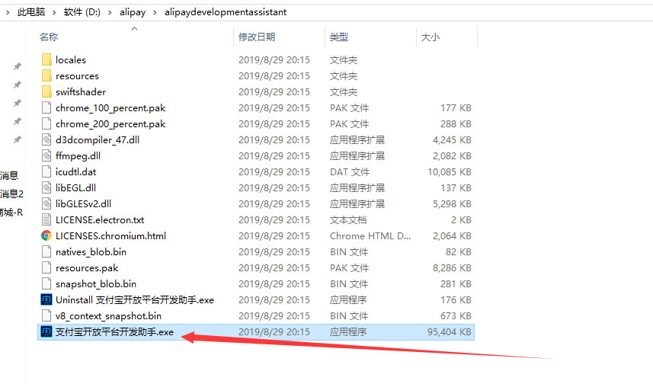Click the 支付宝开放平台开发助手.exe application icon

click(46, 332)
